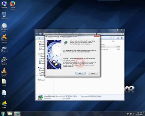Click the IDM installer taskbar button
Image resolution: width=145 pixels, height=116 pixels.
coord(17,114)
